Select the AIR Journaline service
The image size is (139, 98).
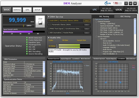tap(87, 33)
